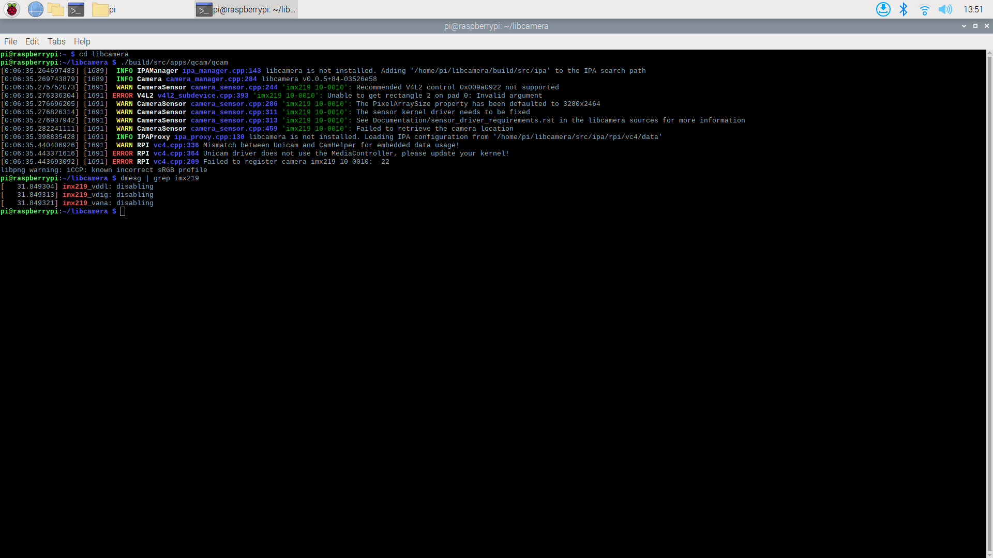Open the file manager from the taskbar
Image resolution: width=993 pixels, height=558 pixels.
[55, 9]
